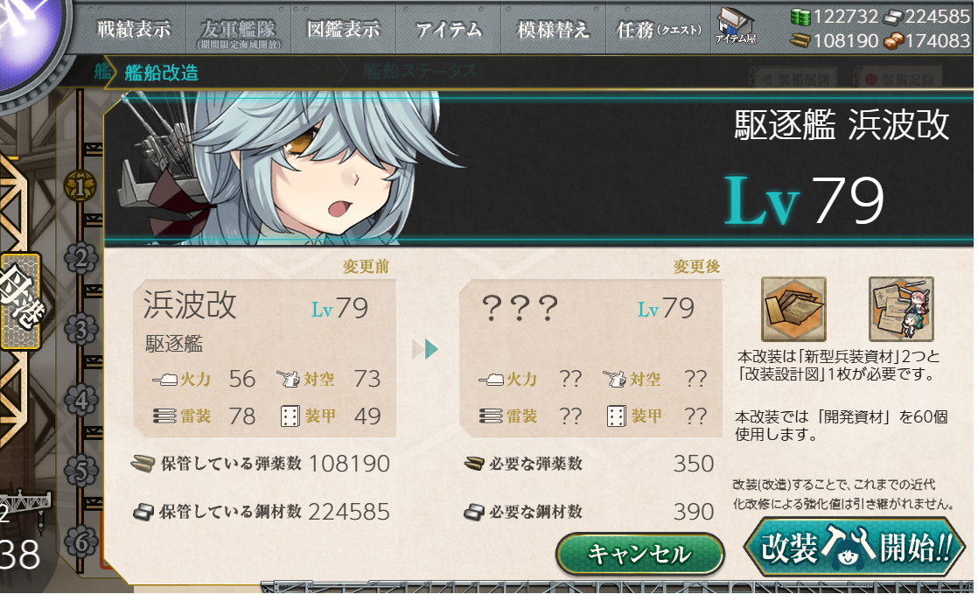Viewport: 978px width, 601px height.
Task: Return to home port via 母港 button
Action: [x=20, y=301]
